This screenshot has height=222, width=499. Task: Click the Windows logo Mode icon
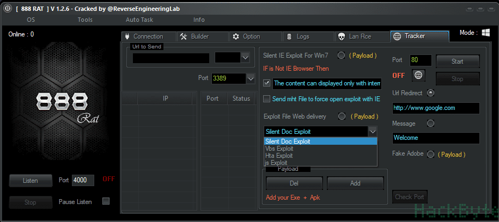click(485, 33)
